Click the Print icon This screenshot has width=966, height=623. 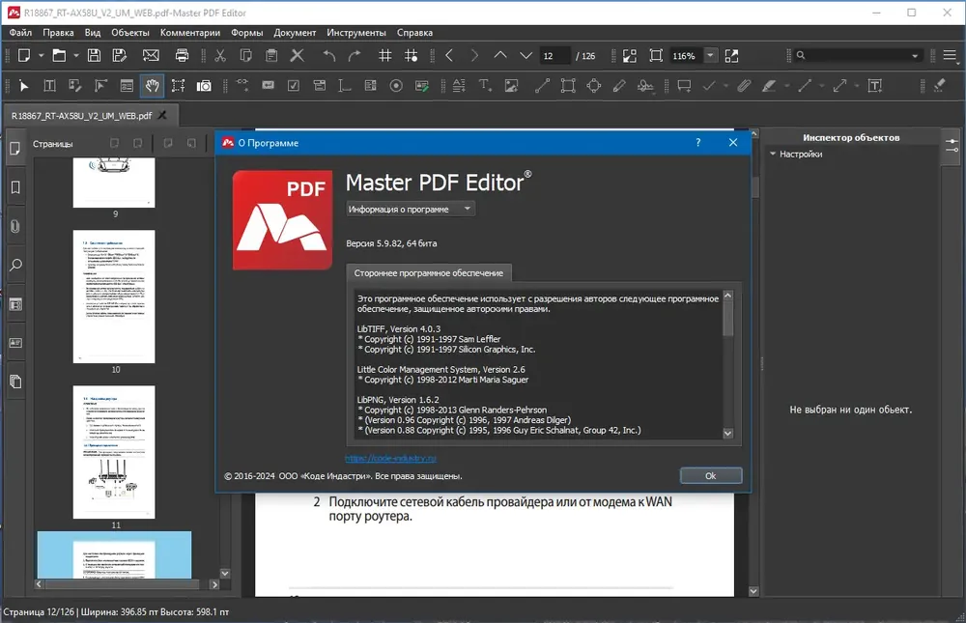point(182,55)
